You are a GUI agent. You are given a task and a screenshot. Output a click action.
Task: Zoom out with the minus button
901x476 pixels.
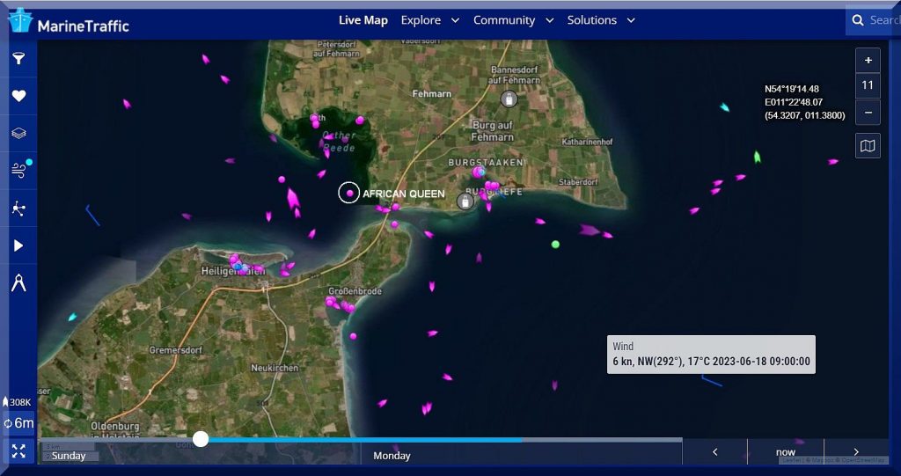tap(868, 112)
